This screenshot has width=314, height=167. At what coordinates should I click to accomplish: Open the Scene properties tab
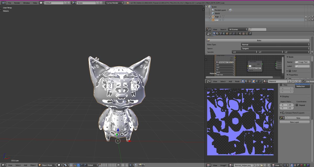coord(221,34)
